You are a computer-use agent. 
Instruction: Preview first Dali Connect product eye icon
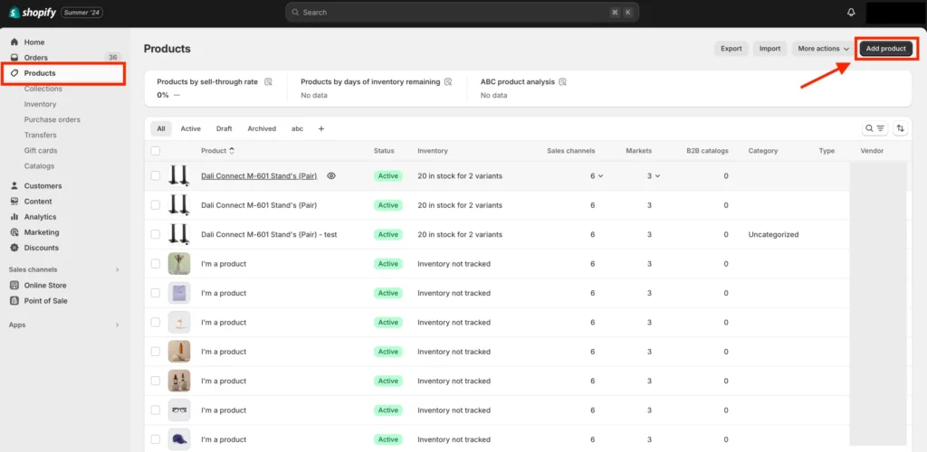point(331,176)
